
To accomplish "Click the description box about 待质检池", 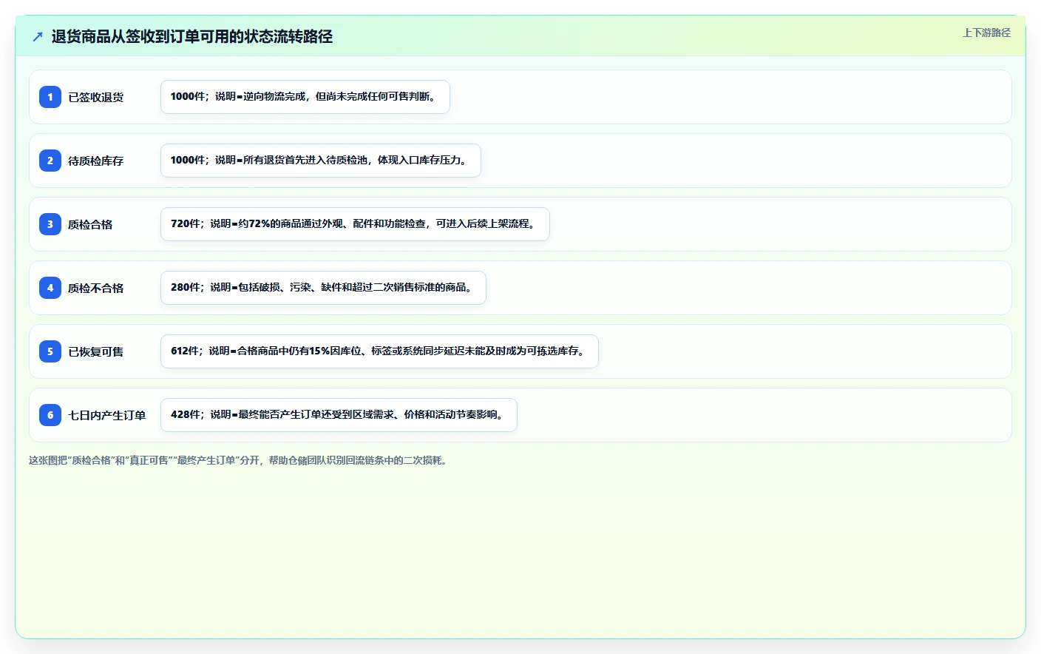I will click(x=321, y=161).
